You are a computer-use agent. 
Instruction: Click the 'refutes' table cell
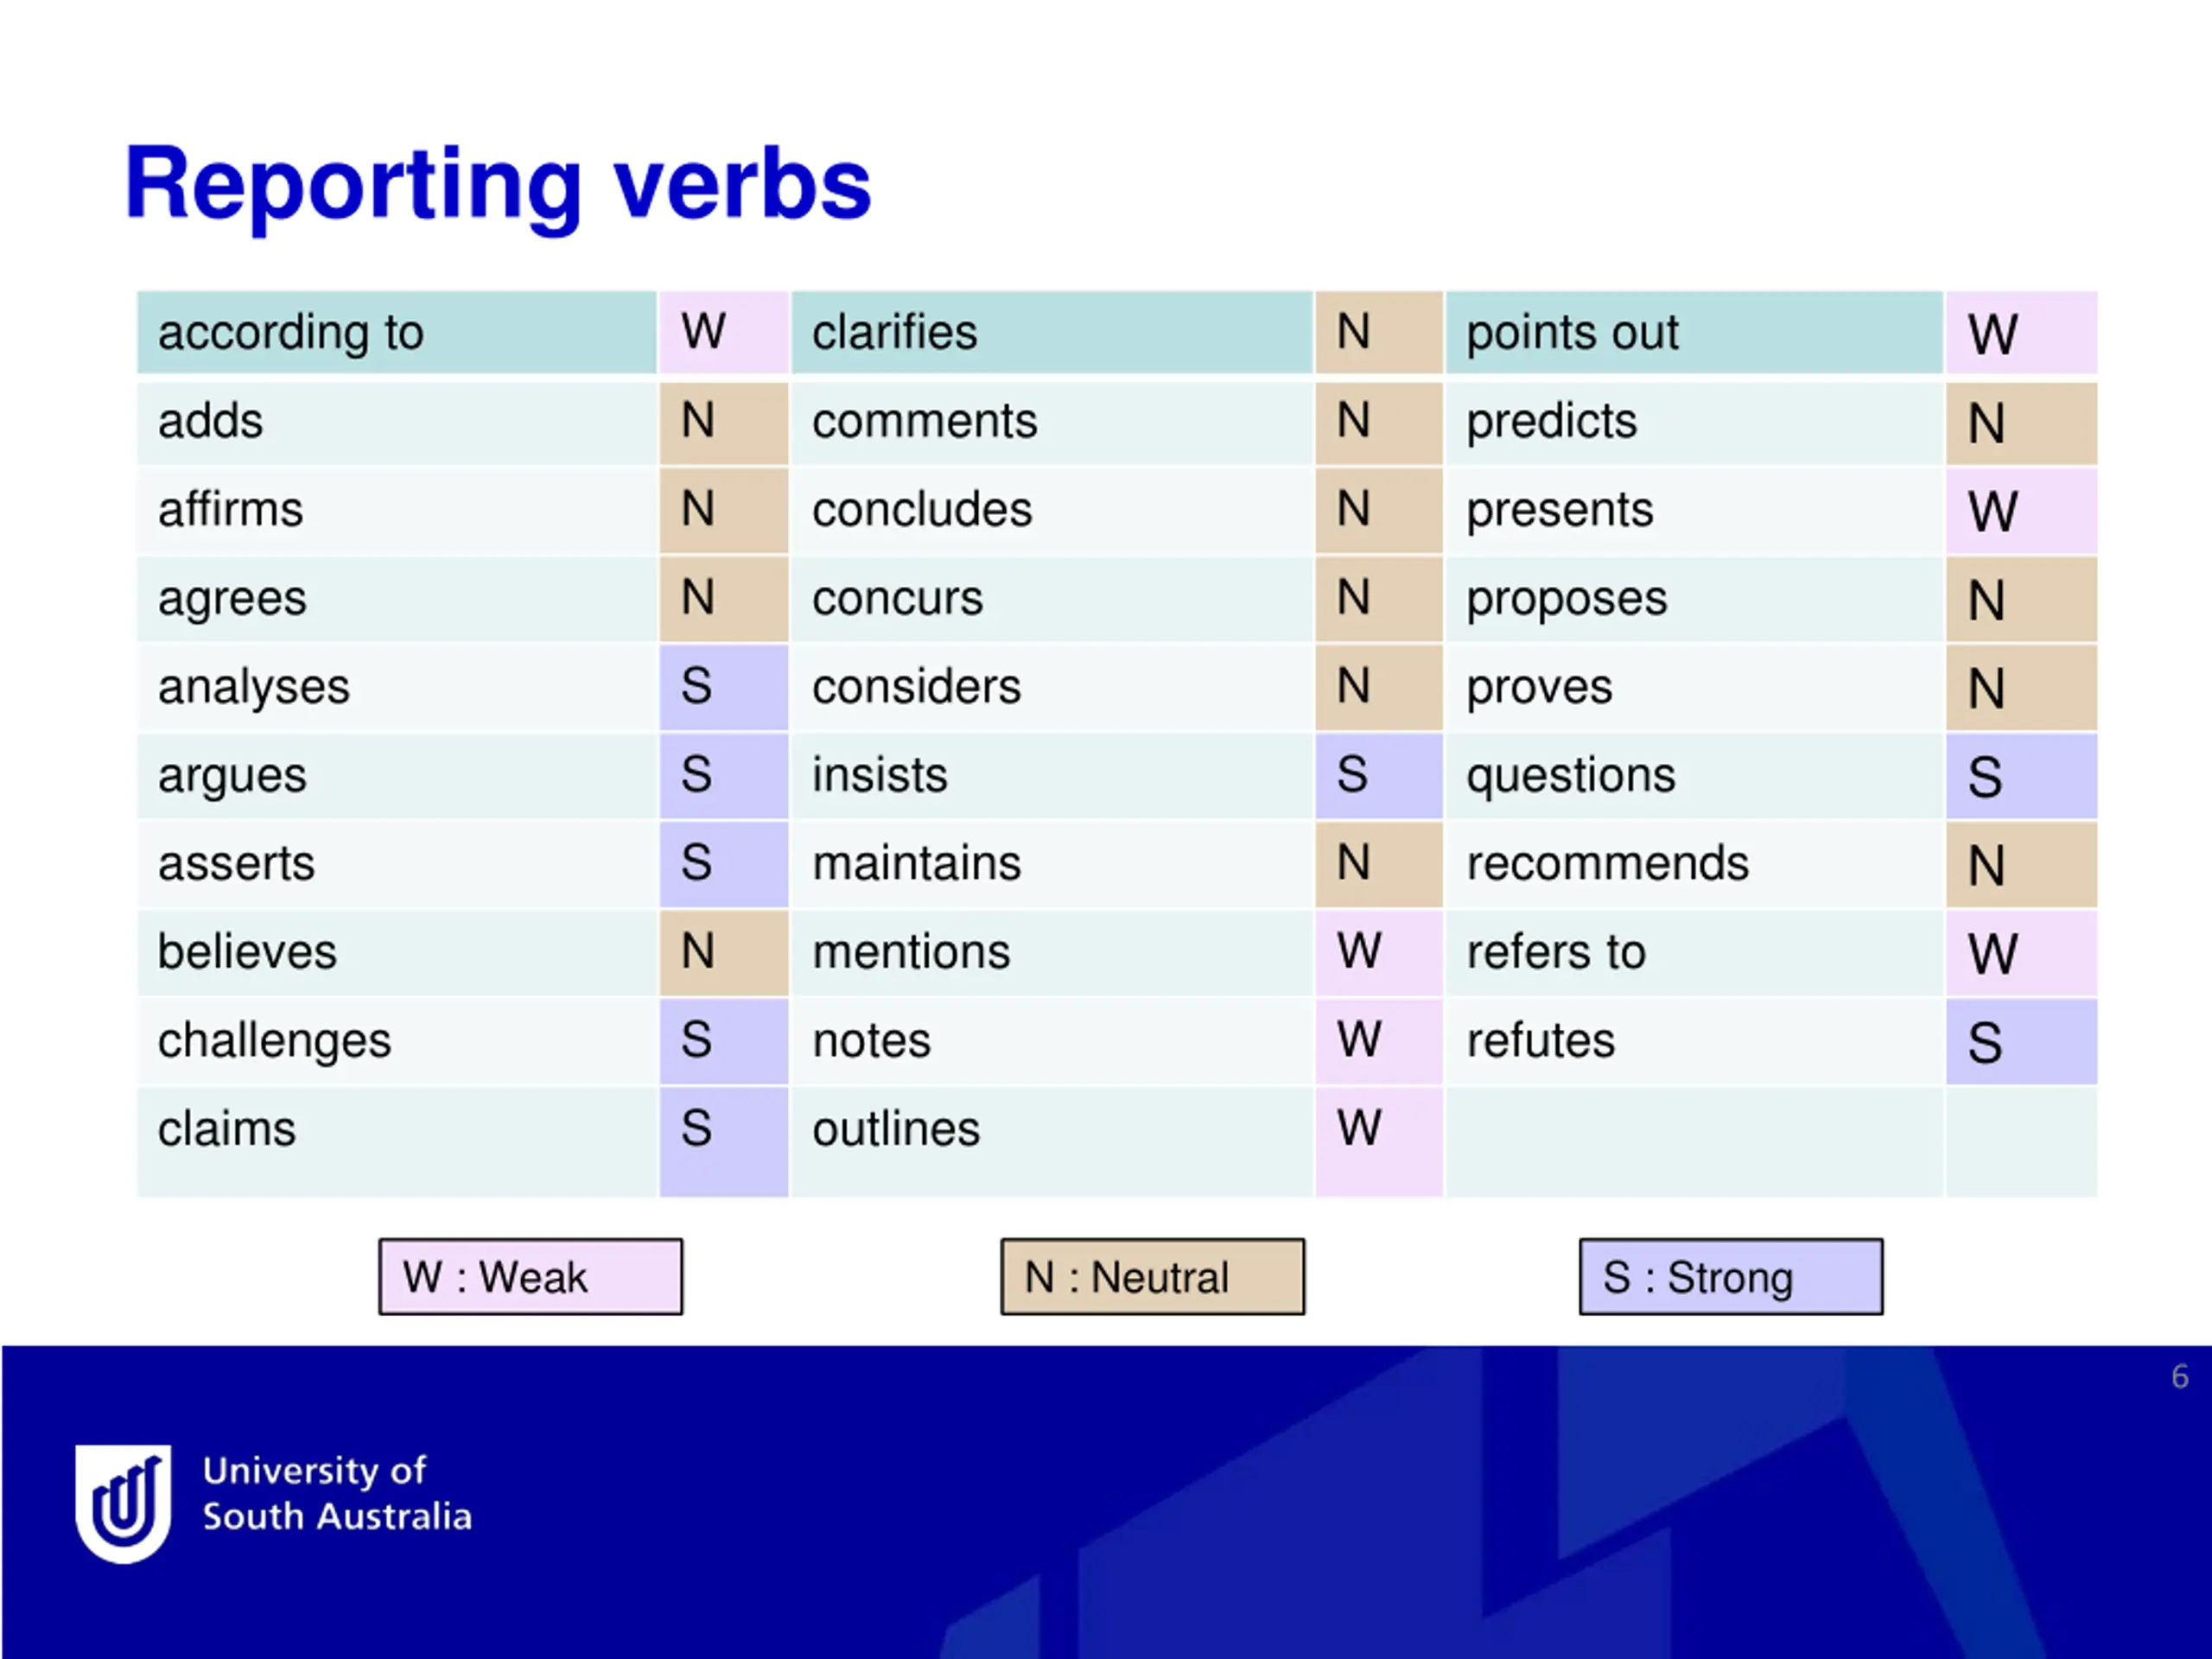pos(1541,1041)
